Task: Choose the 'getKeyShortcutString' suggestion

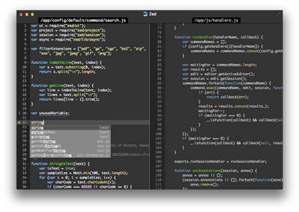Action: point(70,155)
